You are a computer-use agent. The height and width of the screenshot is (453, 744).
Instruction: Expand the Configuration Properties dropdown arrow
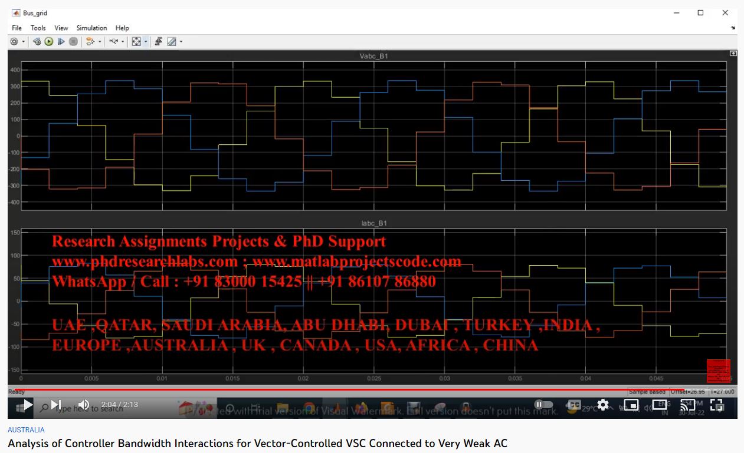click(x=24, y=42)
